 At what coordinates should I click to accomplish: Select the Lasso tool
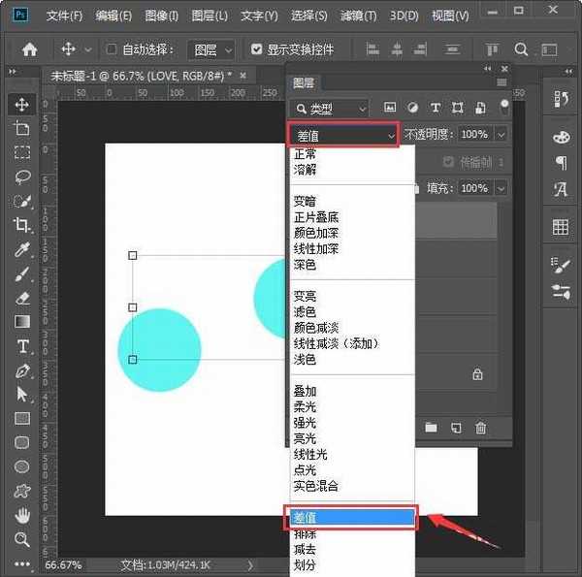[21, 176]
